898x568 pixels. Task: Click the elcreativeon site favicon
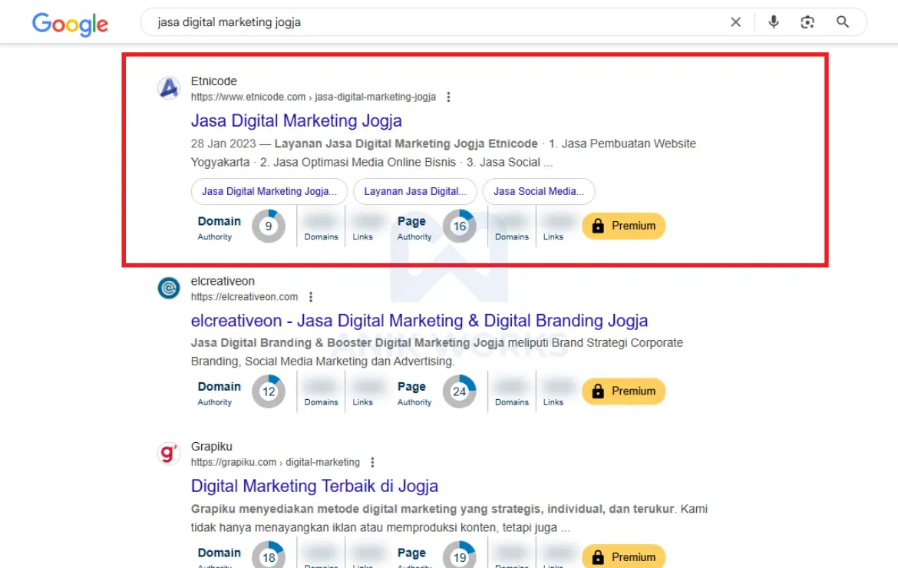coord(169,289)
